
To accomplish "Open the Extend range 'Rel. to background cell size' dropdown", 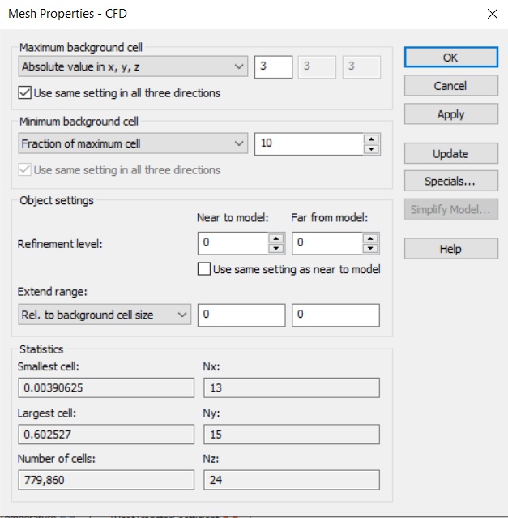I will tap(105, 315).
